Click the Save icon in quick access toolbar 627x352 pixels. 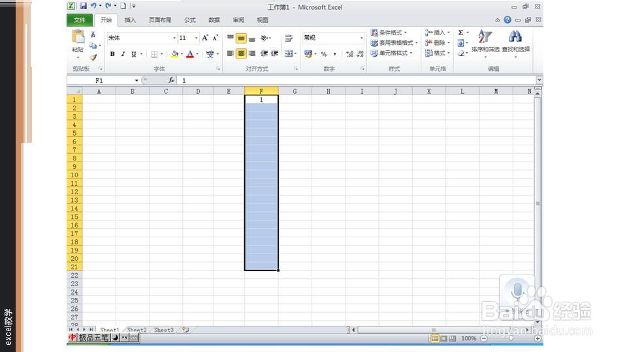pos(83,6)
